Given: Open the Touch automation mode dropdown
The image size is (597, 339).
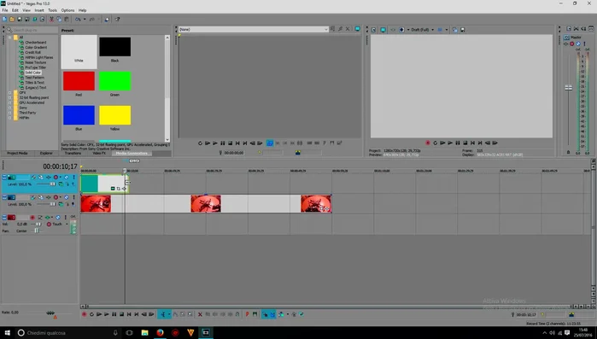Looking at the screenshot, I should [67, 224].
